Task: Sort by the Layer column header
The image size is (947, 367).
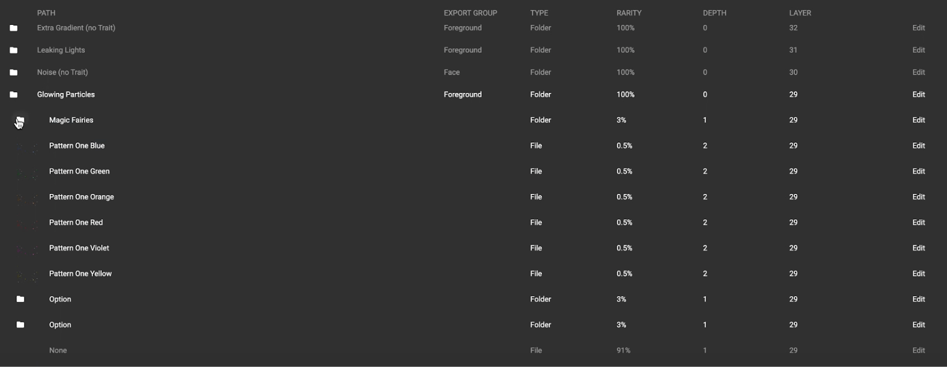Action: click(800, 13)
